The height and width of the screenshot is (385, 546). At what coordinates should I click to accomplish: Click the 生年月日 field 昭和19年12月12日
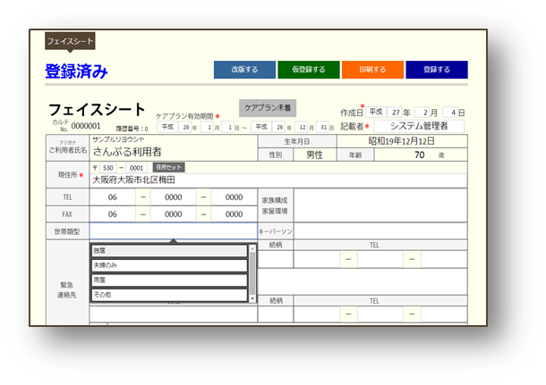(402, 141)
